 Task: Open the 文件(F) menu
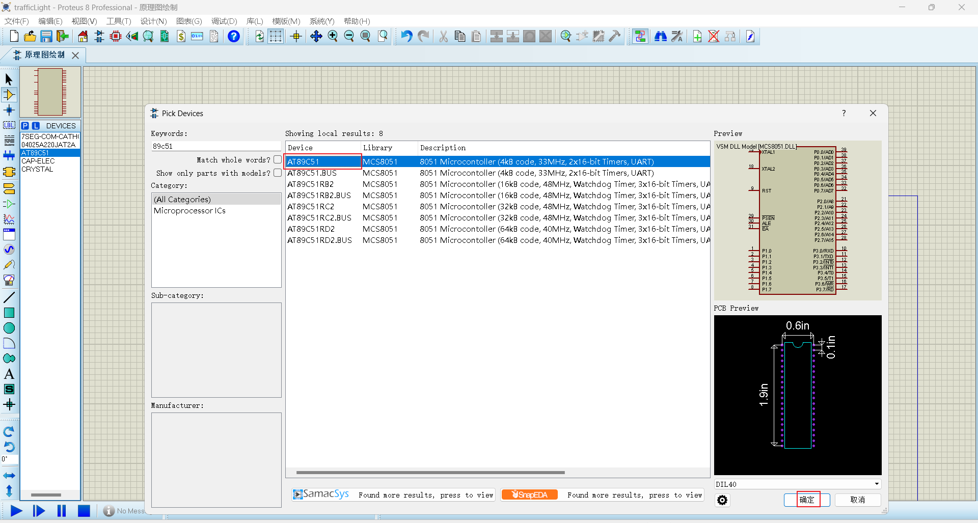click(16, 21)
